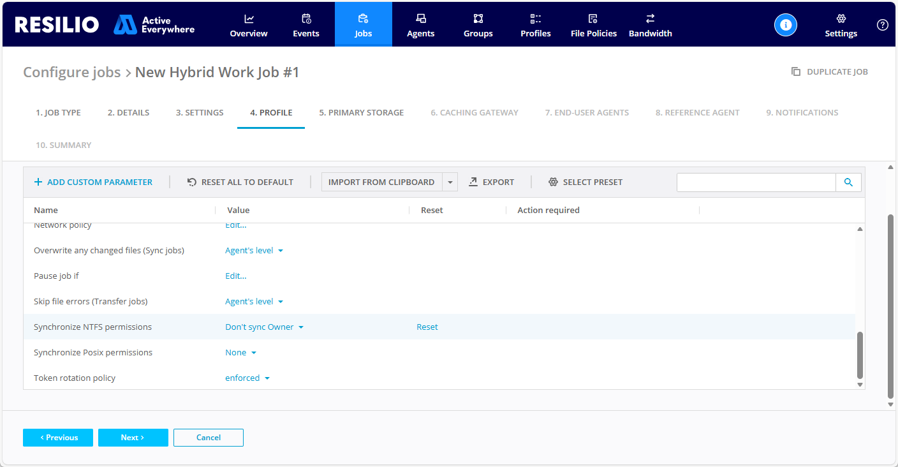
Task: Open the Groups navigation icon
Action: [x=478, y=19]
